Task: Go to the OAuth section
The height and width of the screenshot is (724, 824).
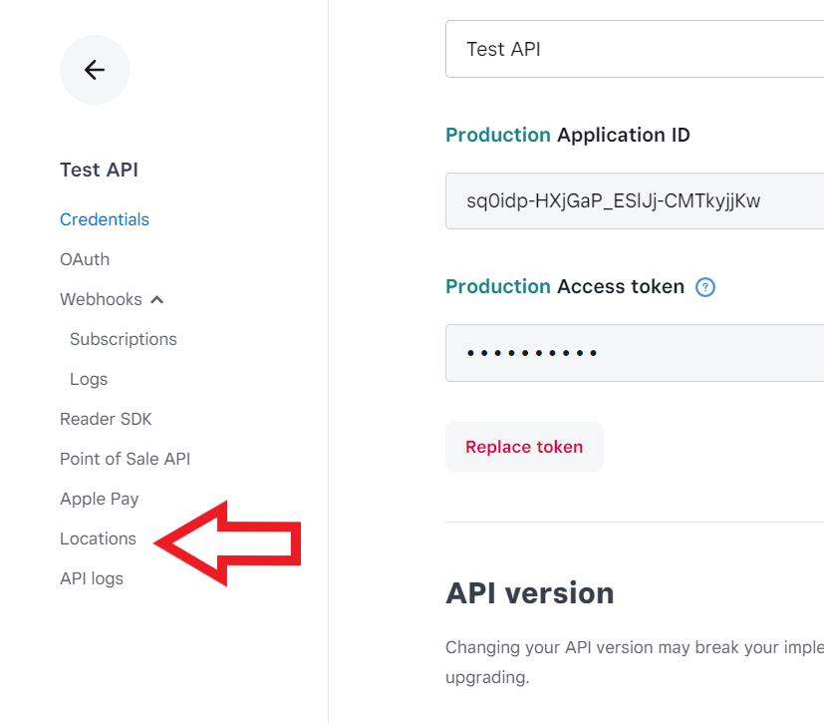Action: (x=85, y=259)
